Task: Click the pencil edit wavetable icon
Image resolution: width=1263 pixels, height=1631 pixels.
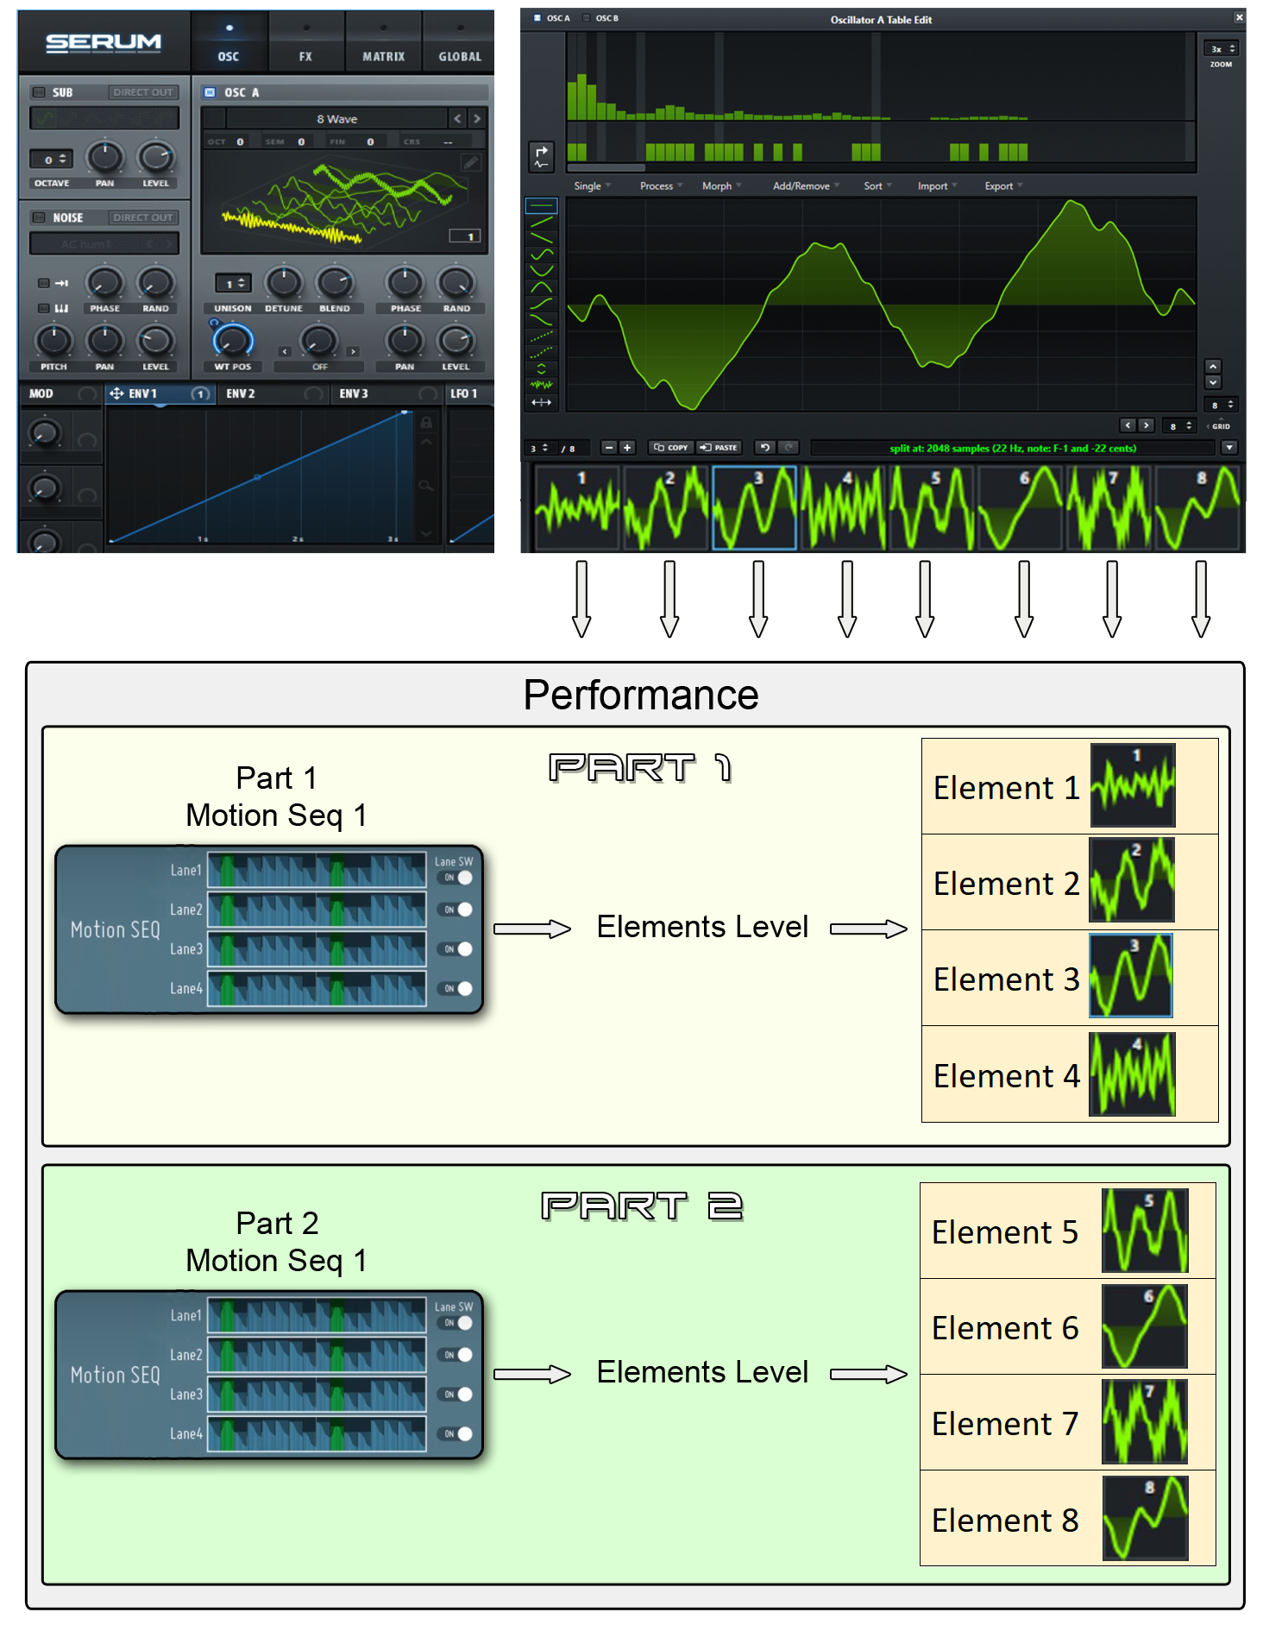Action: pos(470,162)
